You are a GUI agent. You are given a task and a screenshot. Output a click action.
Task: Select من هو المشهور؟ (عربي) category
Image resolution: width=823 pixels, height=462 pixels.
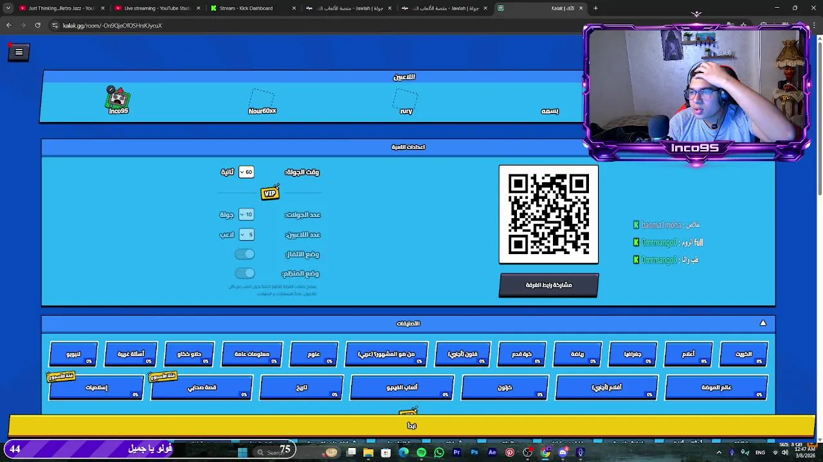tap(386, 354)
